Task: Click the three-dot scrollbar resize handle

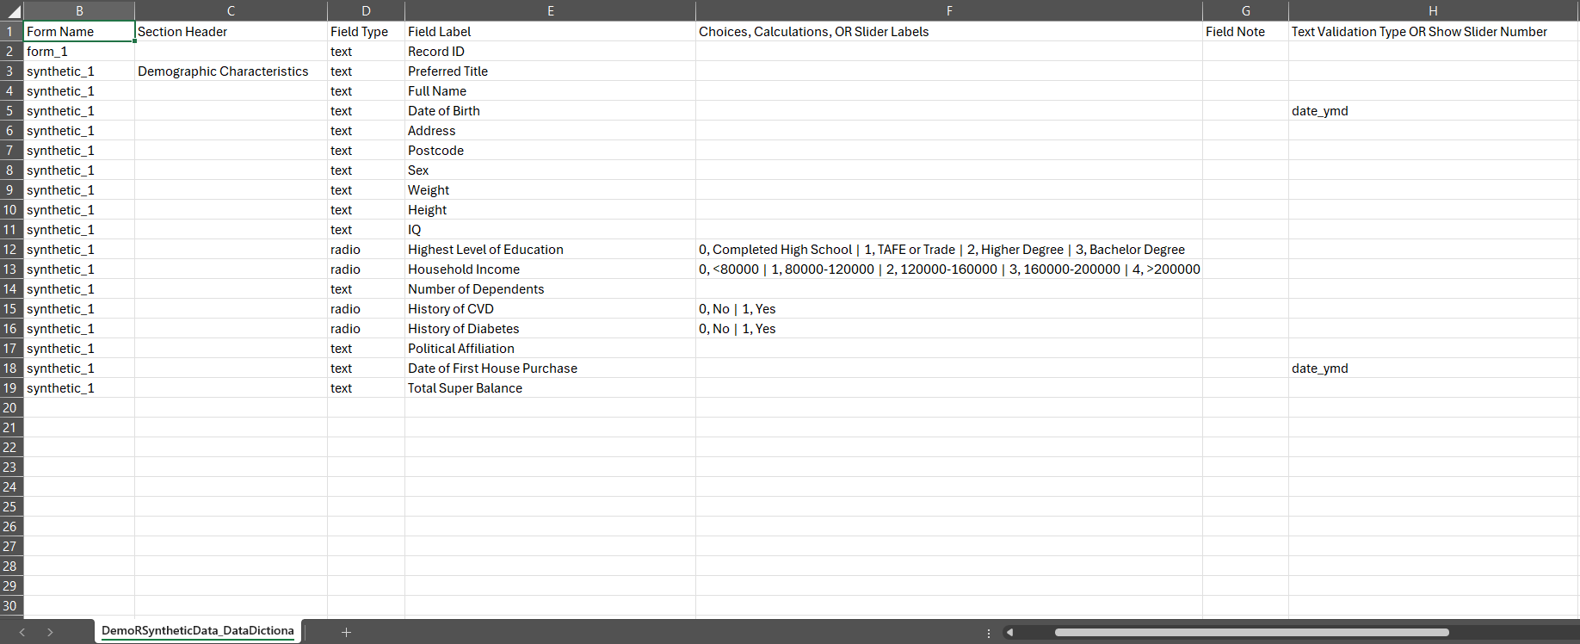Action: coord(989,632)
